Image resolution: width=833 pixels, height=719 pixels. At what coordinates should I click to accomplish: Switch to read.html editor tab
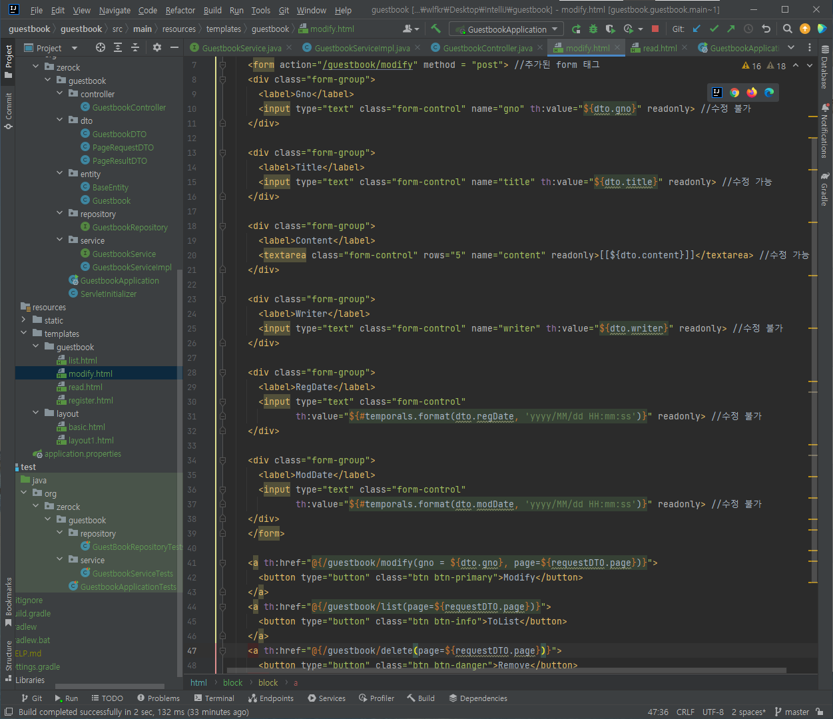pos(659,48)
